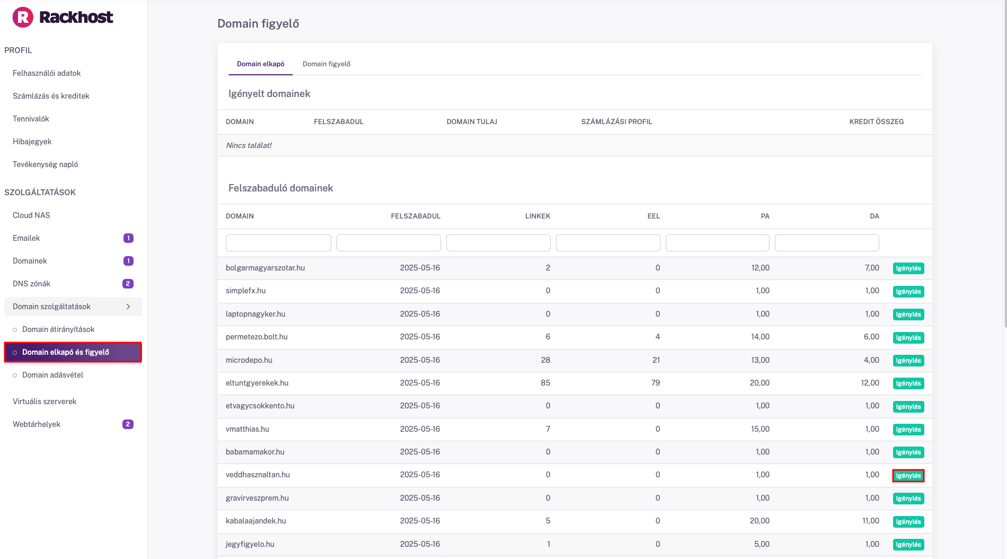Open Emailek in the sidebar
Screen dimensions: 1007x559
[x=26, y=238]
